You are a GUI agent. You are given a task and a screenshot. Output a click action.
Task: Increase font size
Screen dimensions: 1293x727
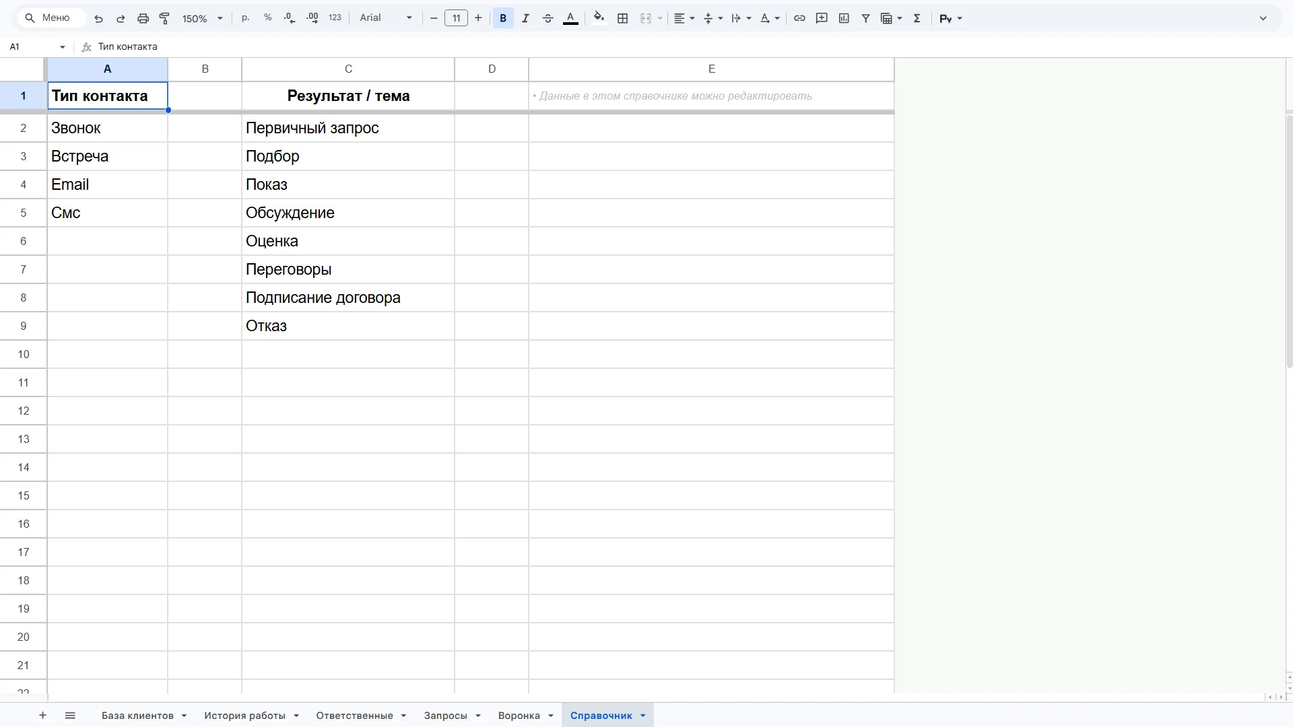(x=478, y=18)
